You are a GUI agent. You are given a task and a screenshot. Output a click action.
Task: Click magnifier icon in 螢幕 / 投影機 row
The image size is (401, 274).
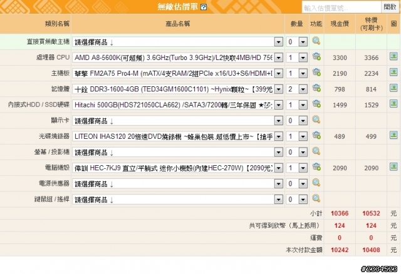316,151
